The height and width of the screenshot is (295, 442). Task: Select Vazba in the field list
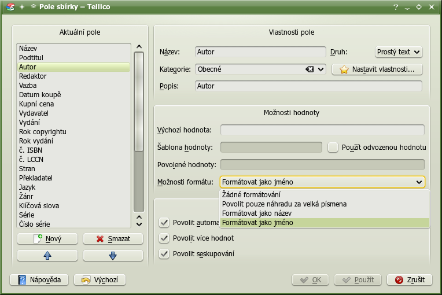coord(73,86)
